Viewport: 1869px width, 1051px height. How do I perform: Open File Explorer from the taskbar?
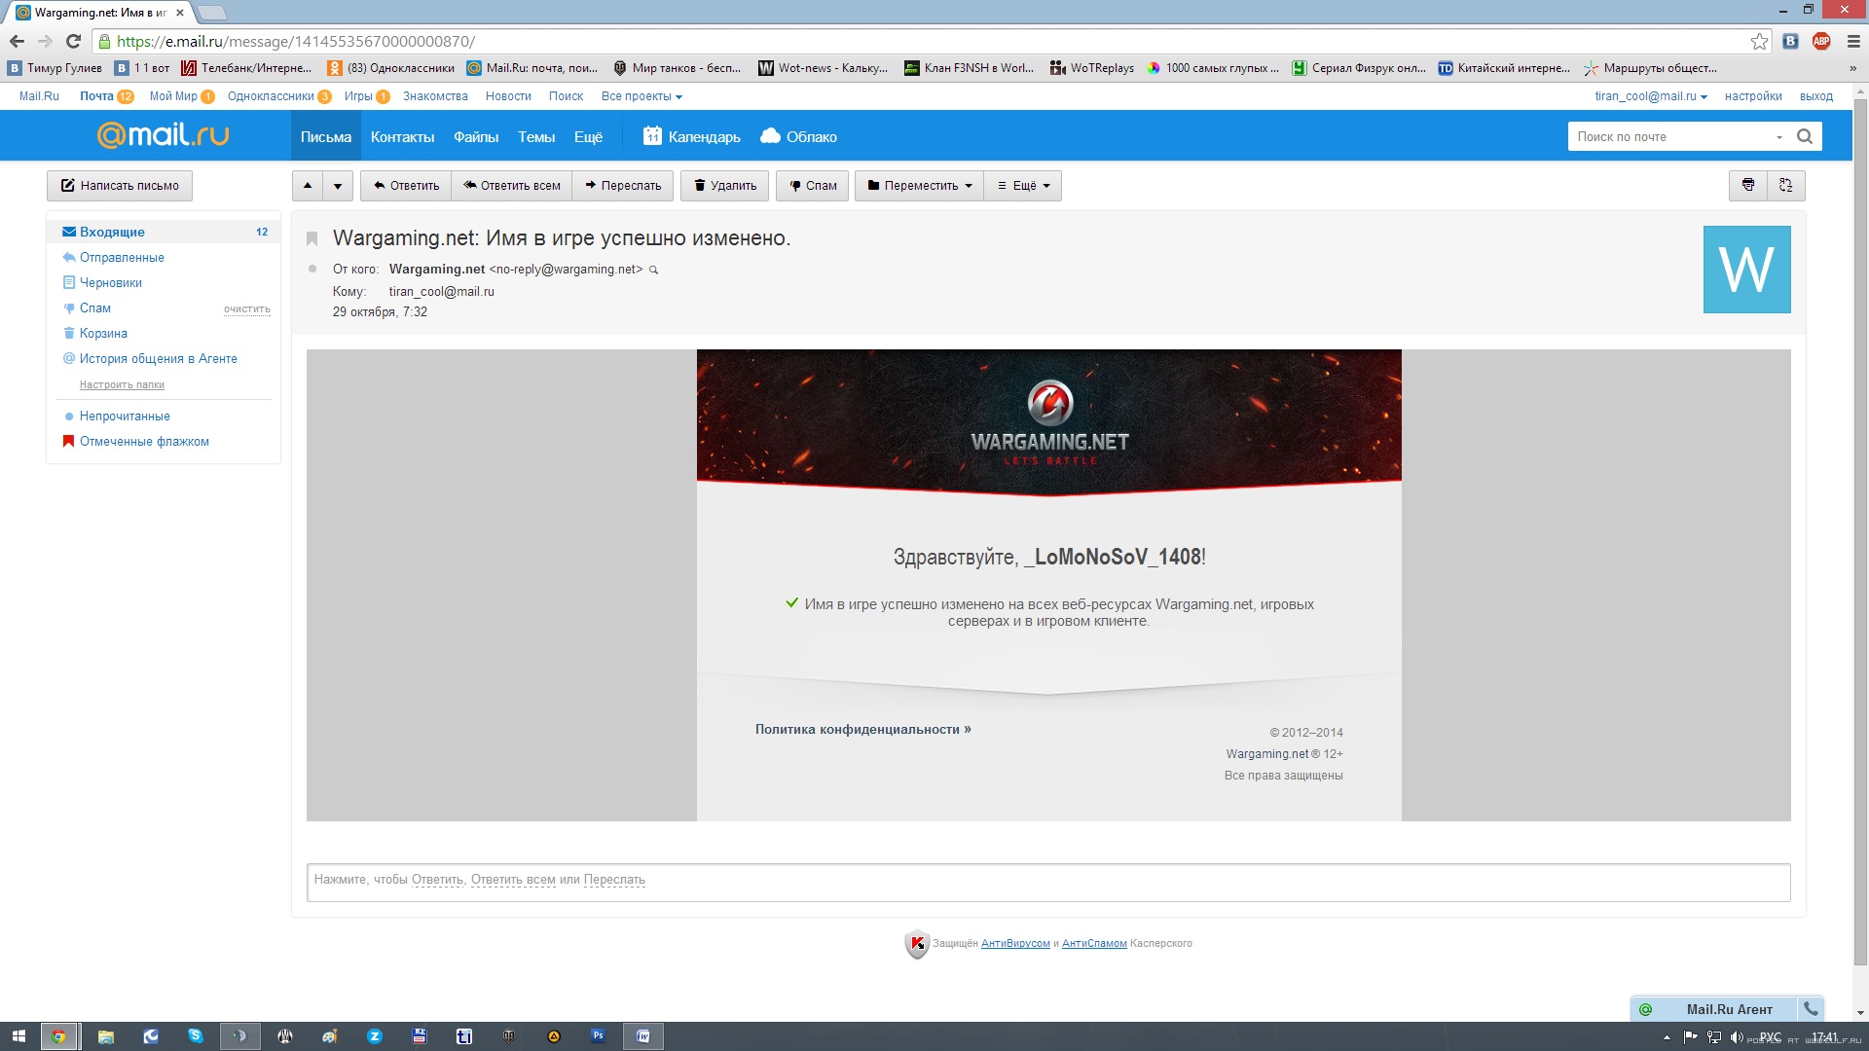pyautogui.click(x=105, y=1036)
